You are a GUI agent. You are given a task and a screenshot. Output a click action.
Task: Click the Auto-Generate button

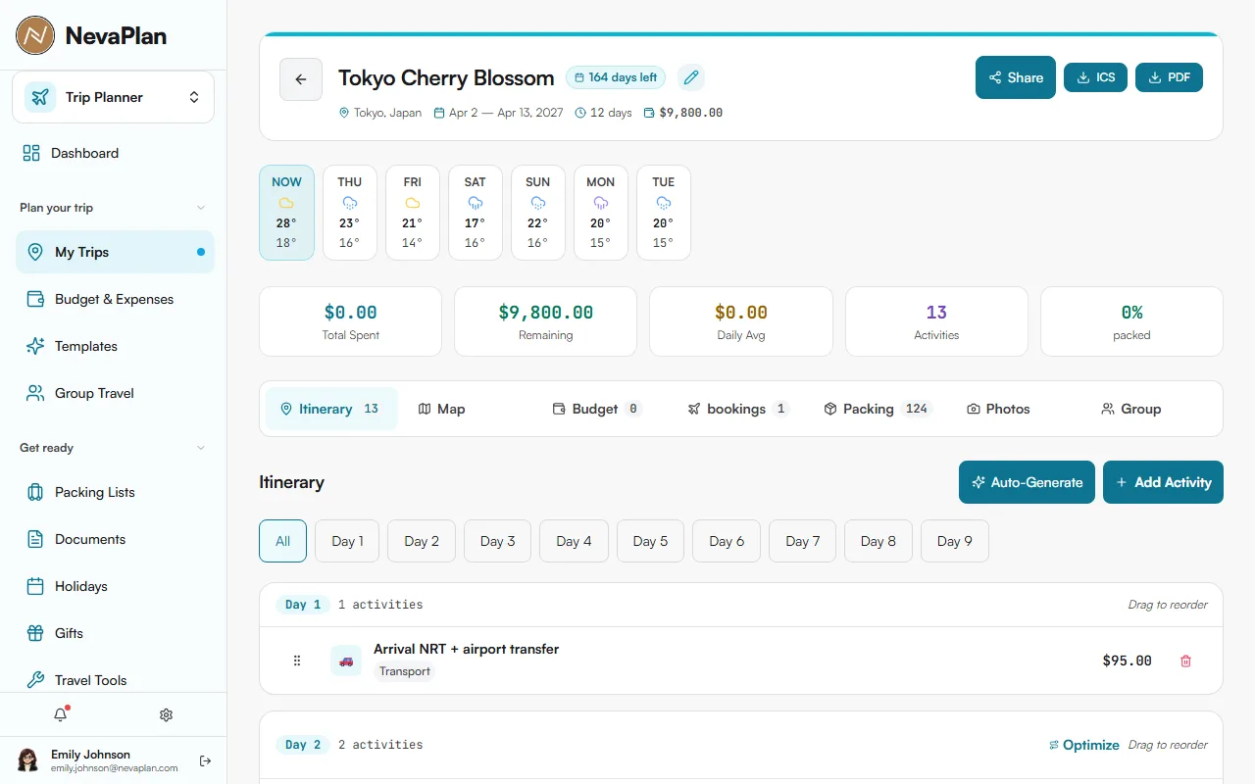[1027, 482]
